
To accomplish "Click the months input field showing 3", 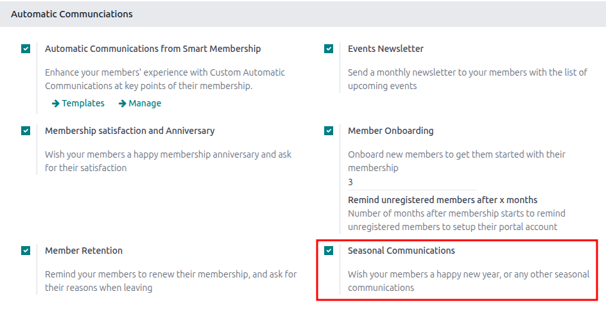I will pos(411,182).
